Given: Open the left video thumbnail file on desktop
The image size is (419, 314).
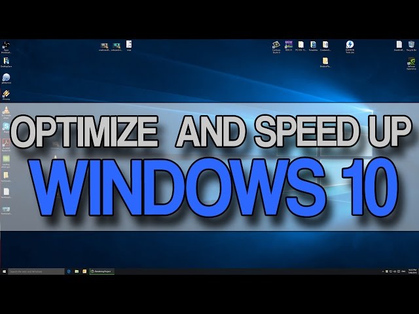Looking at the screenshot, I should [x=104, y=47].
